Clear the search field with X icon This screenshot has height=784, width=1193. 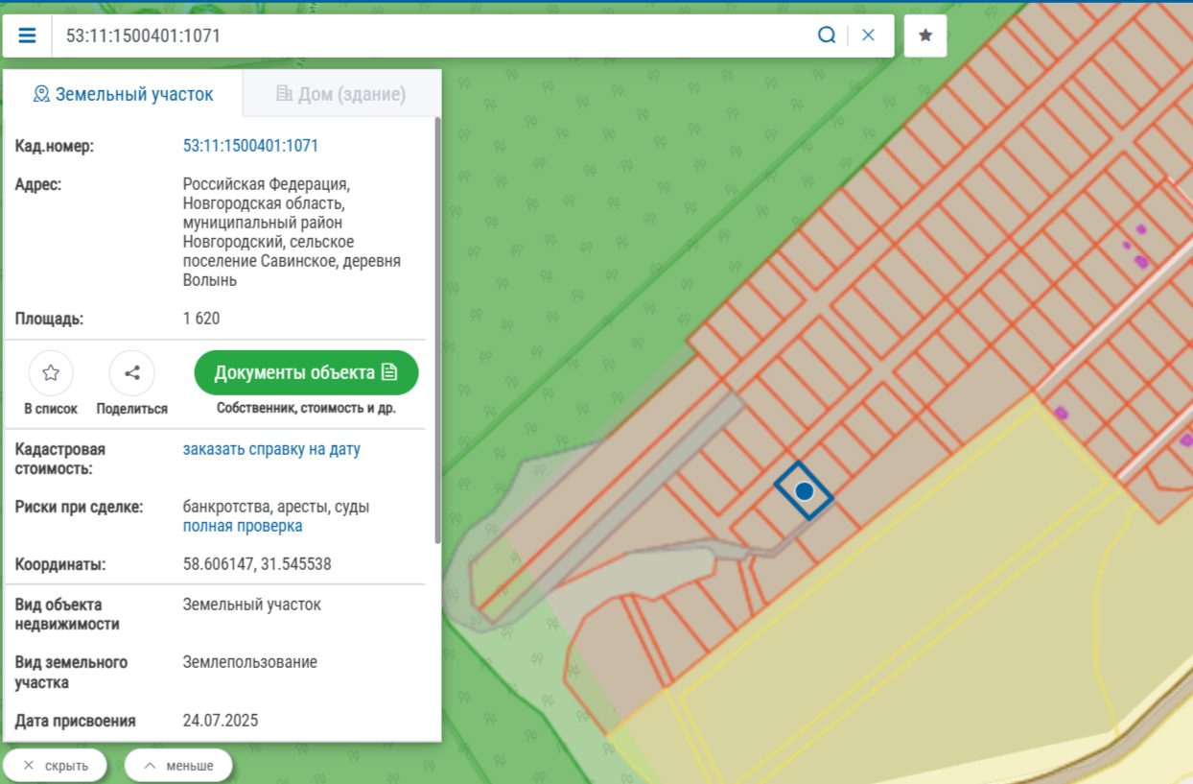(x=868, y=36)
